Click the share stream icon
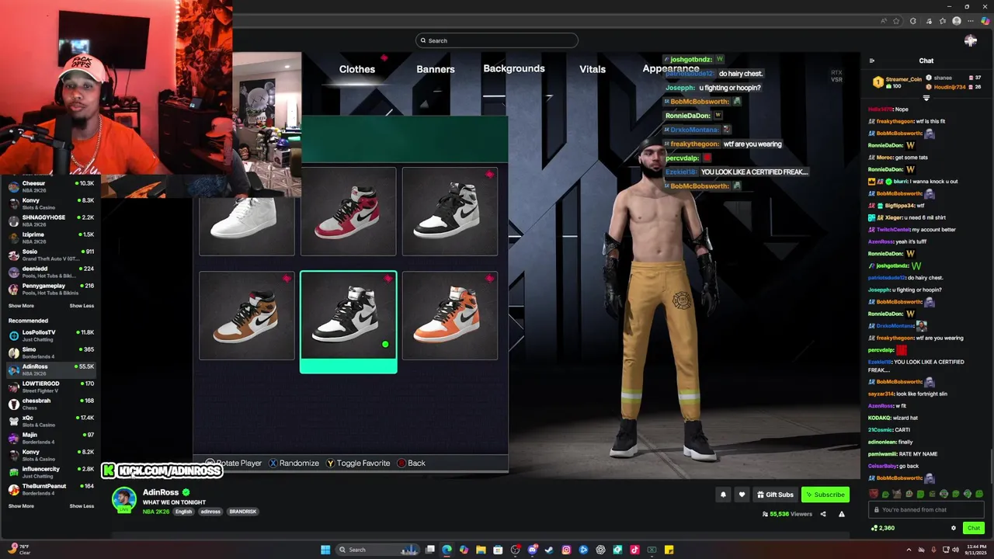Viewport: 994px width, 559px height. pos(823,514)
